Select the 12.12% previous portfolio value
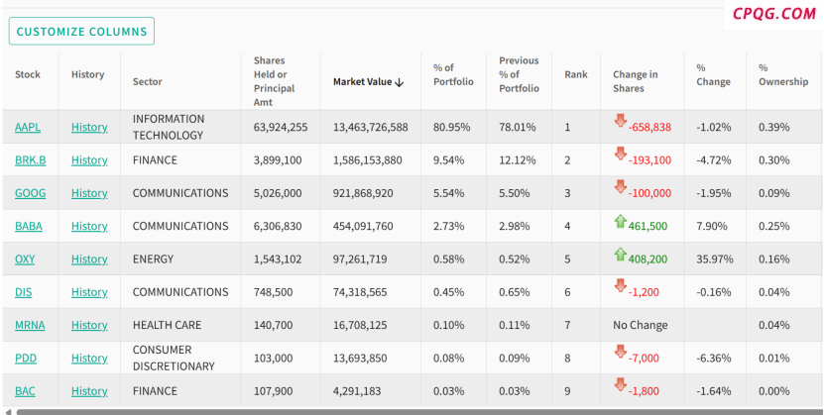Viewport: 824px width, 415px height. click(517, 160)
